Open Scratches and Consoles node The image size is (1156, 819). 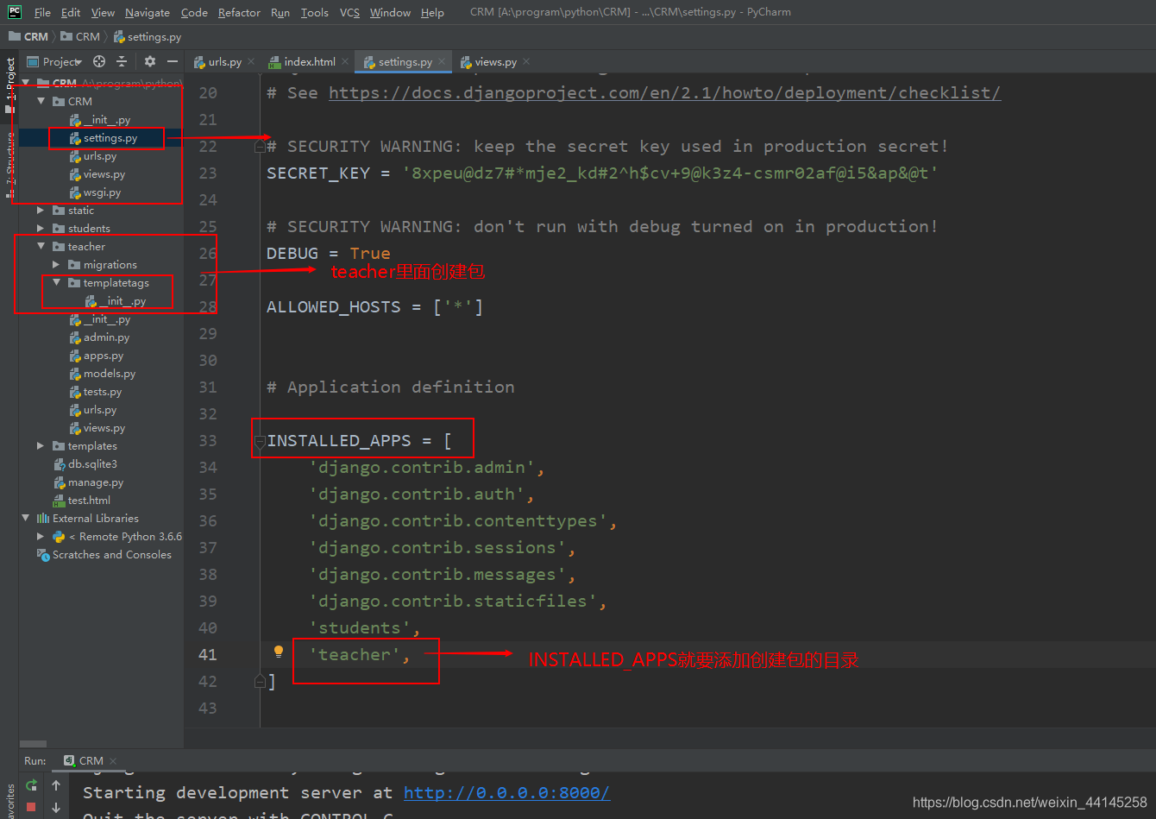click(111, 554)
